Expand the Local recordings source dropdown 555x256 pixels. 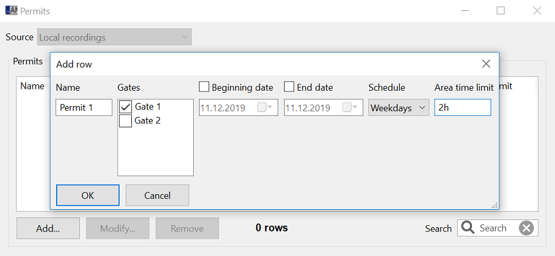tap(115, 37)
